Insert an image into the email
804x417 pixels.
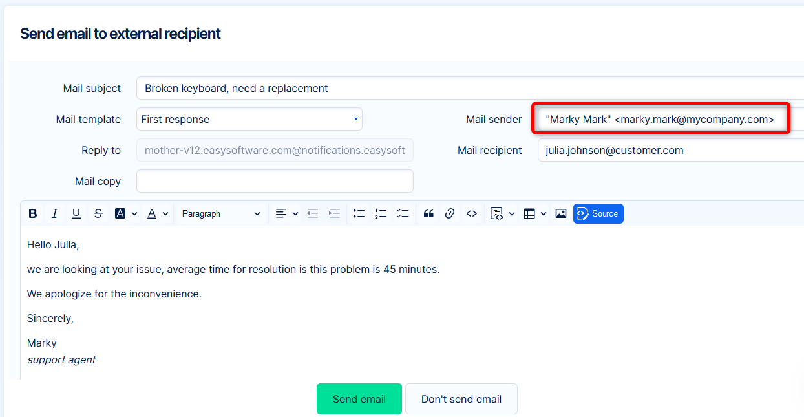point(561,213)
